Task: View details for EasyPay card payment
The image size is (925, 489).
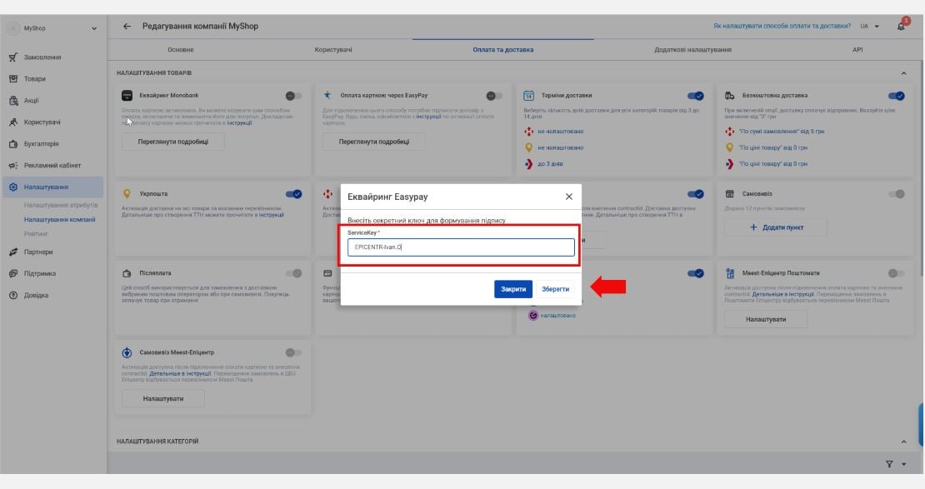Action: point(374,142)
